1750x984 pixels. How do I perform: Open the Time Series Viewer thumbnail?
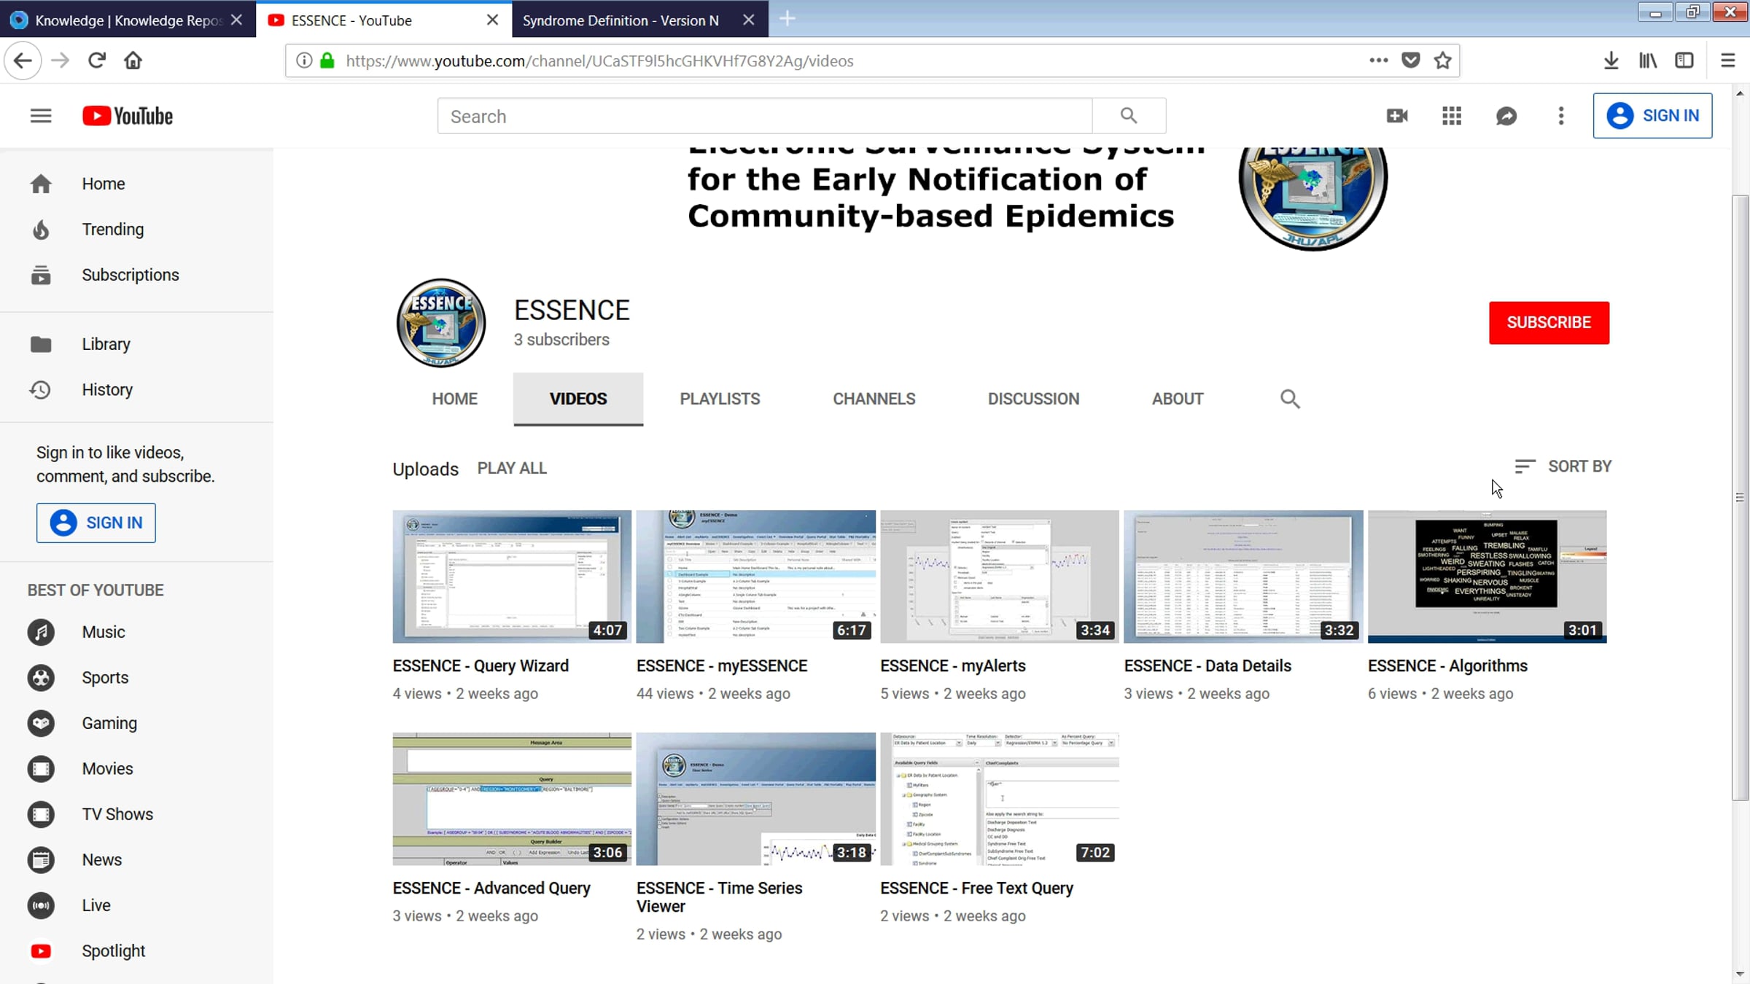(755, 799)
